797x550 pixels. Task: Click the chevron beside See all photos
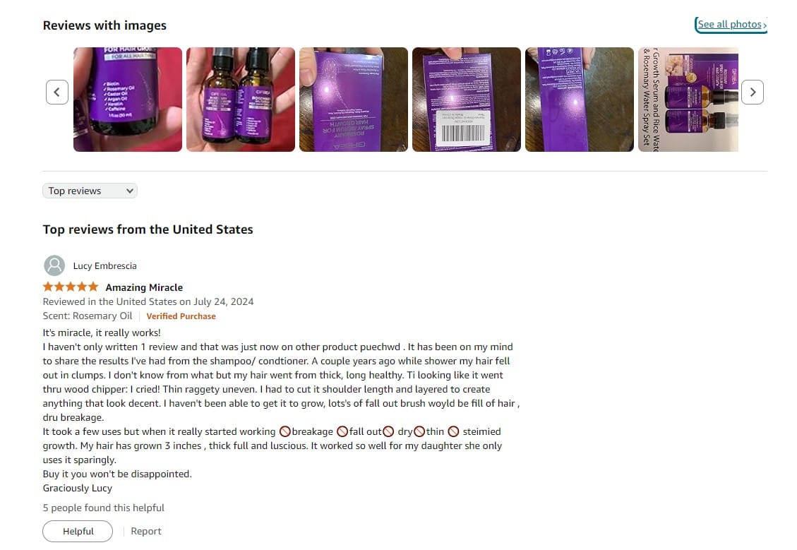pos(765,25)
